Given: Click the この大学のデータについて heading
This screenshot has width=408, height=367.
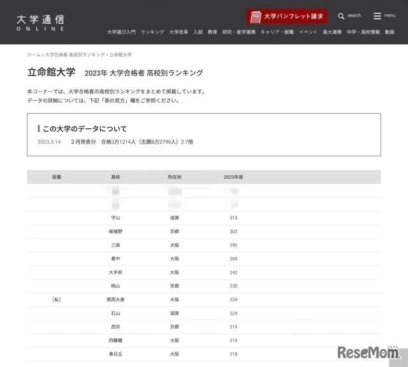Looking at the screenshot, I should pos(85,129).
